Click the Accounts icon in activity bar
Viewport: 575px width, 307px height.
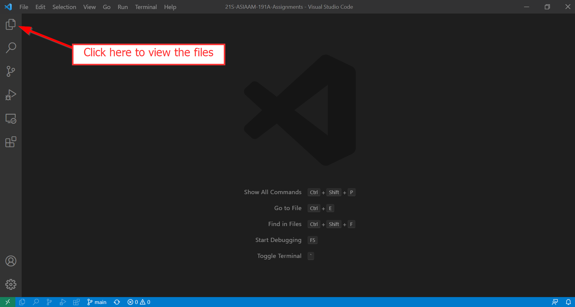pos(11,261)
